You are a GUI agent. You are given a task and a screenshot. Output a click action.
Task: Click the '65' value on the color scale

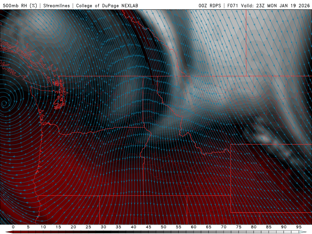[x=209, y=227]
